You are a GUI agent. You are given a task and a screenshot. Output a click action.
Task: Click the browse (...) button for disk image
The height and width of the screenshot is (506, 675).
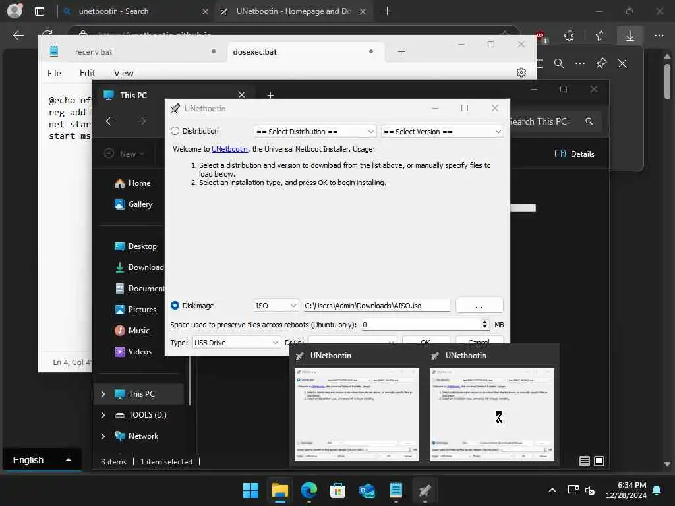[479, 306]
